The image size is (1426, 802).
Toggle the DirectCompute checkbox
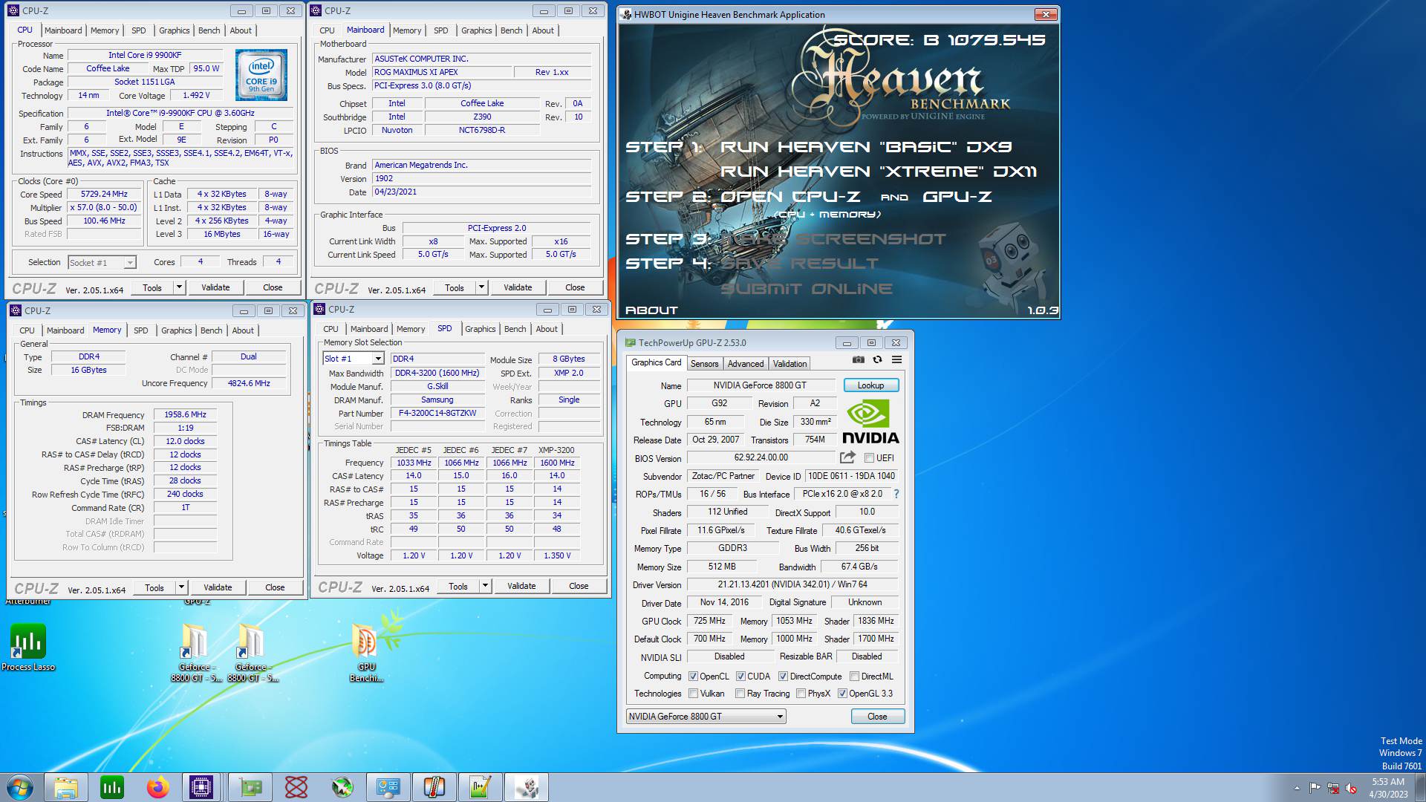click(783, 677)
